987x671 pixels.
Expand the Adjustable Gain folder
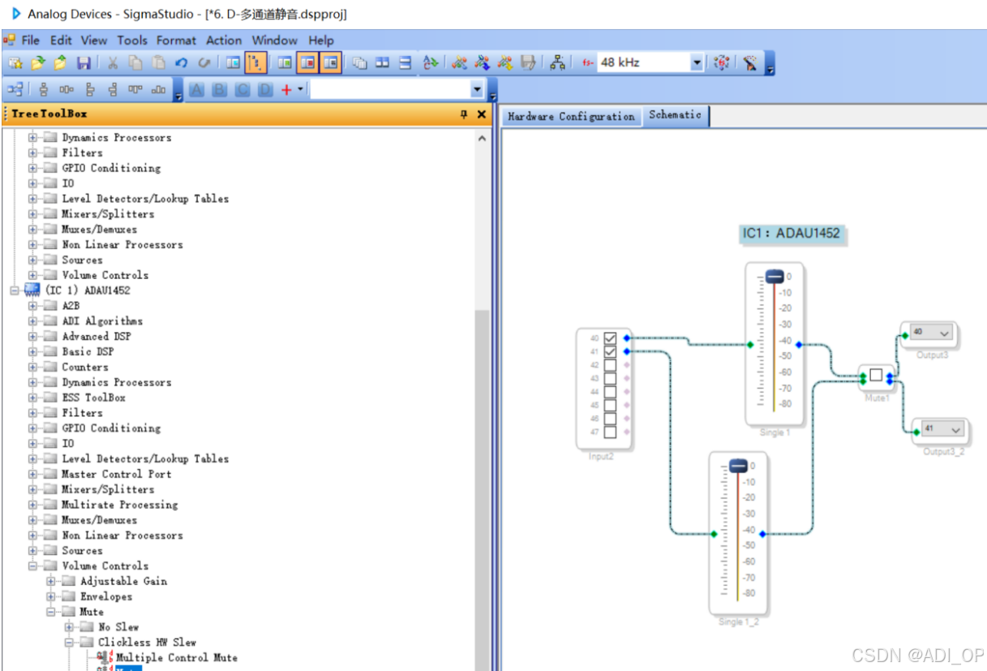click(50, 581)
